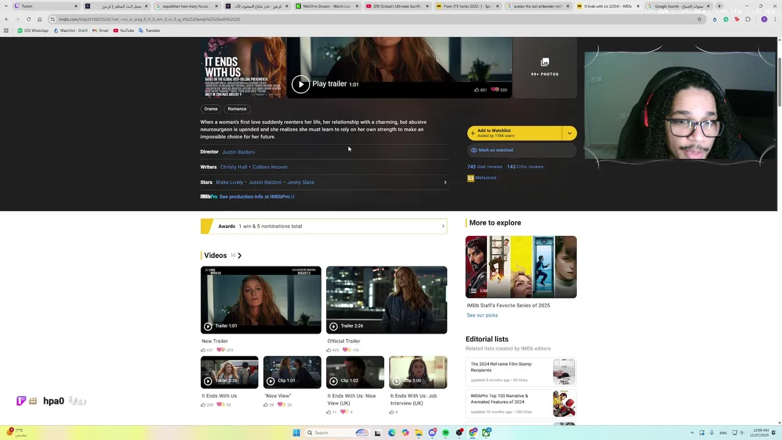
Task: Open the 745 User reviews
Action: 484,166
